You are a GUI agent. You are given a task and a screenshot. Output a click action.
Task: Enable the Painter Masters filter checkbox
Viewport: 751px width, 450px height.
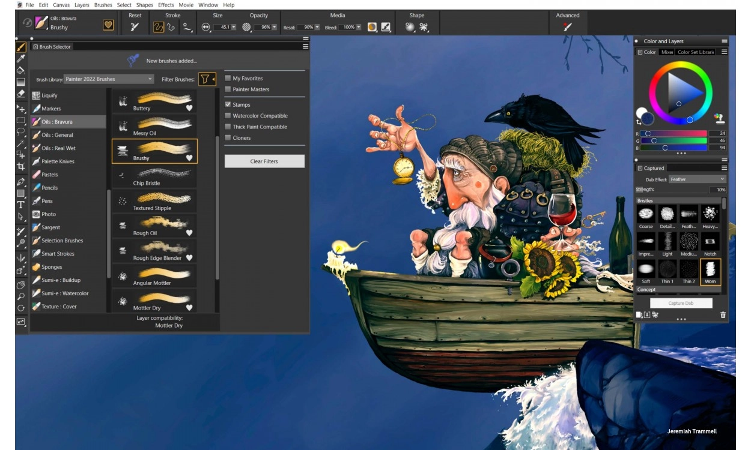[228, 89]
